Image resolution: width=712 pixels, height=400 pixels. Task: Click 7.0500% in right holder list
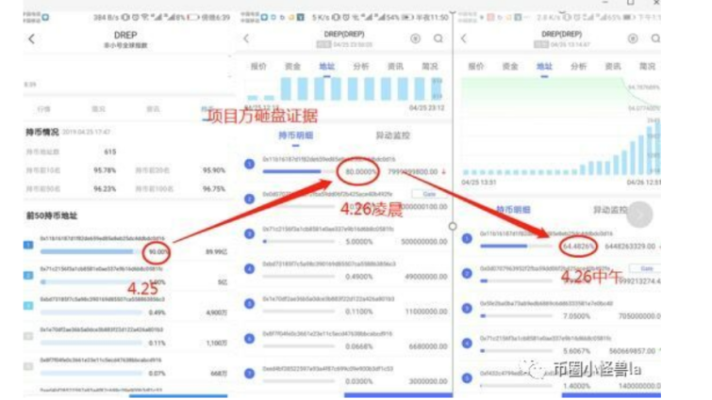click(577, 316)
